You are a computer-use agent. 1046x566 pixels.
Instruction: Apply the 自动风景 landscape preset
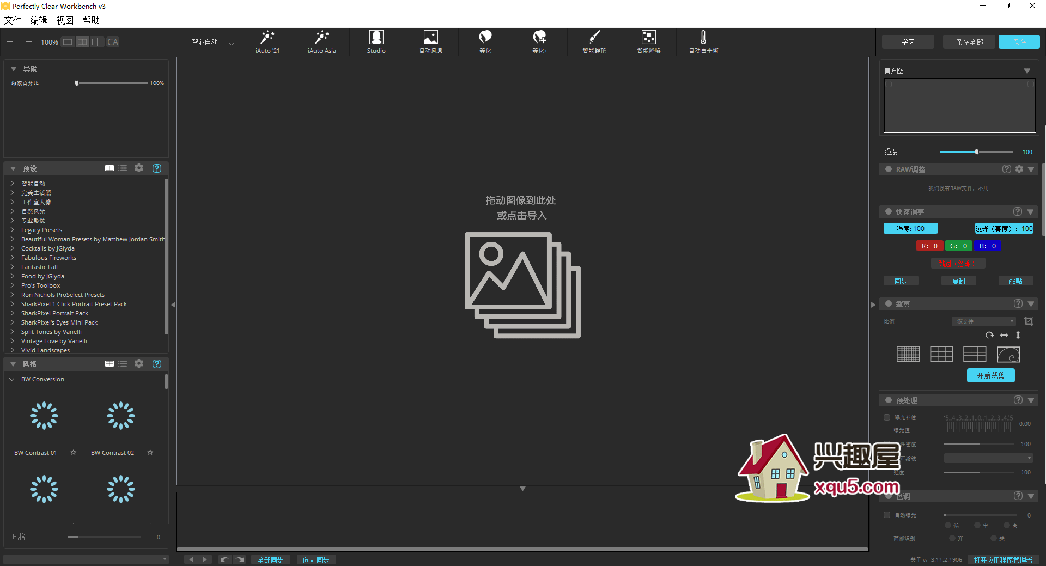pos(430,42)
